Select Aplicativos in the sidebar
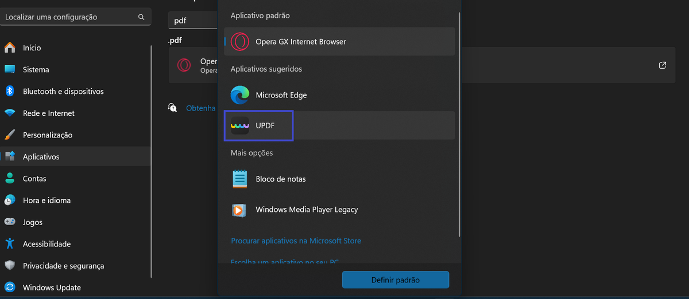The image size is (689, 299). 76,156
